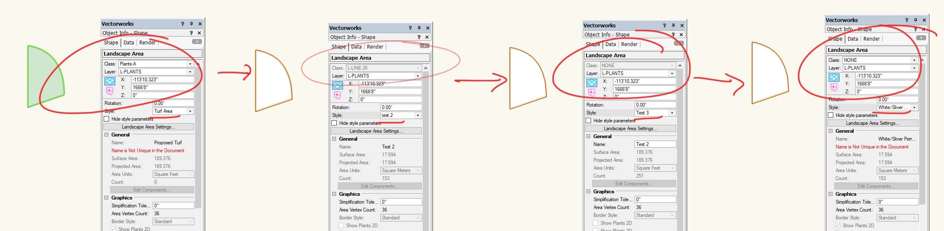
Task: Click the pink icon beside Y in the White/Sliver palette
Action: click(x=834, y=87)
